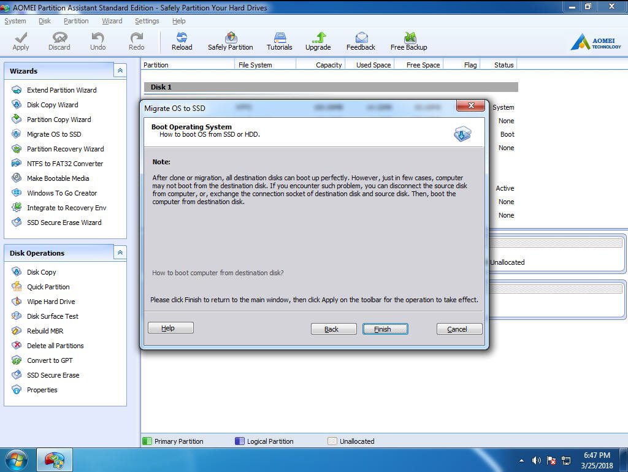Choose Disk Copy under Disk Operations
This screenshot has height=472, width=628.
(x=42, y=272)
